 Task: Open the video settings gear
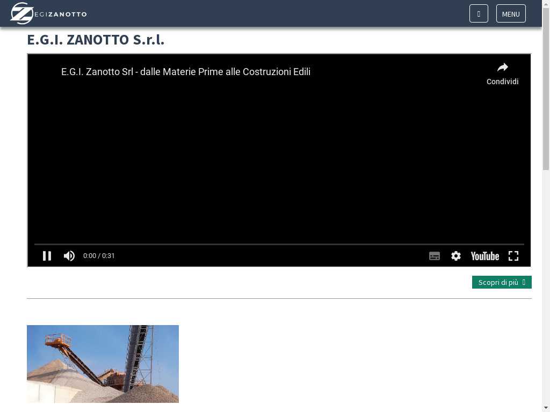(455, 256)
